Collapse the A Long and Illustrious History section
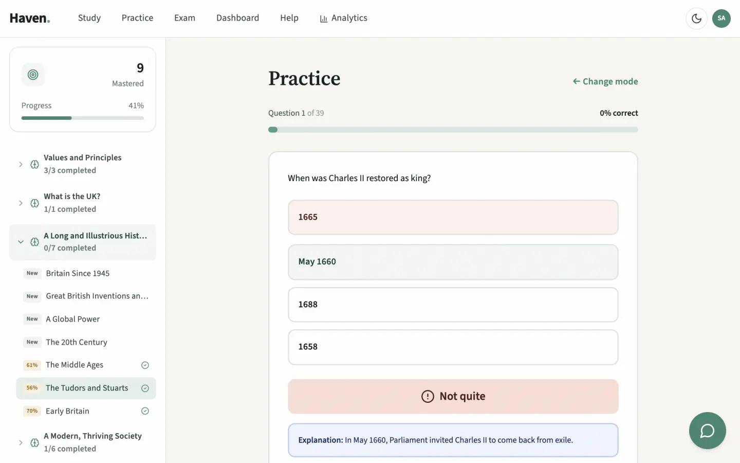740x463 pixels. click(x=21, y=242)
